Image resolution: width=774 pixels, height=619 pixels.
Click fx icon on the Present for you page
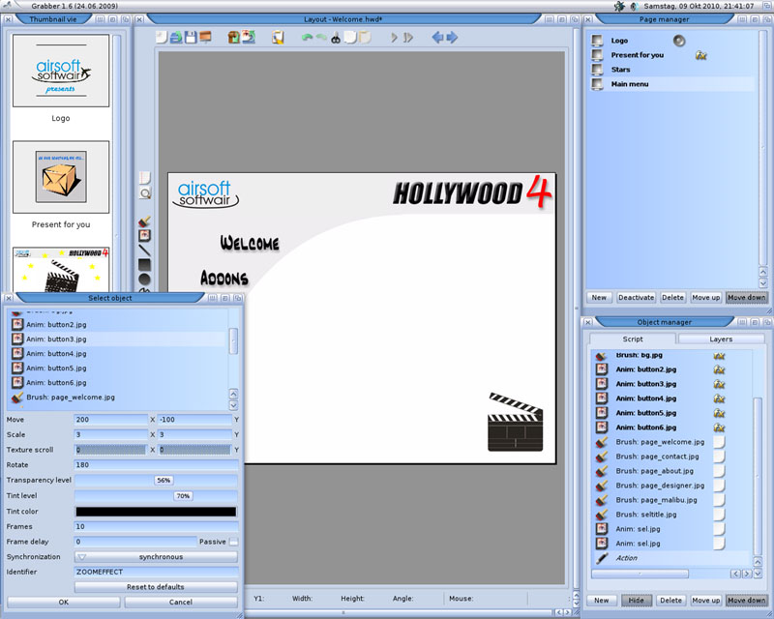(x=700, y=55)
